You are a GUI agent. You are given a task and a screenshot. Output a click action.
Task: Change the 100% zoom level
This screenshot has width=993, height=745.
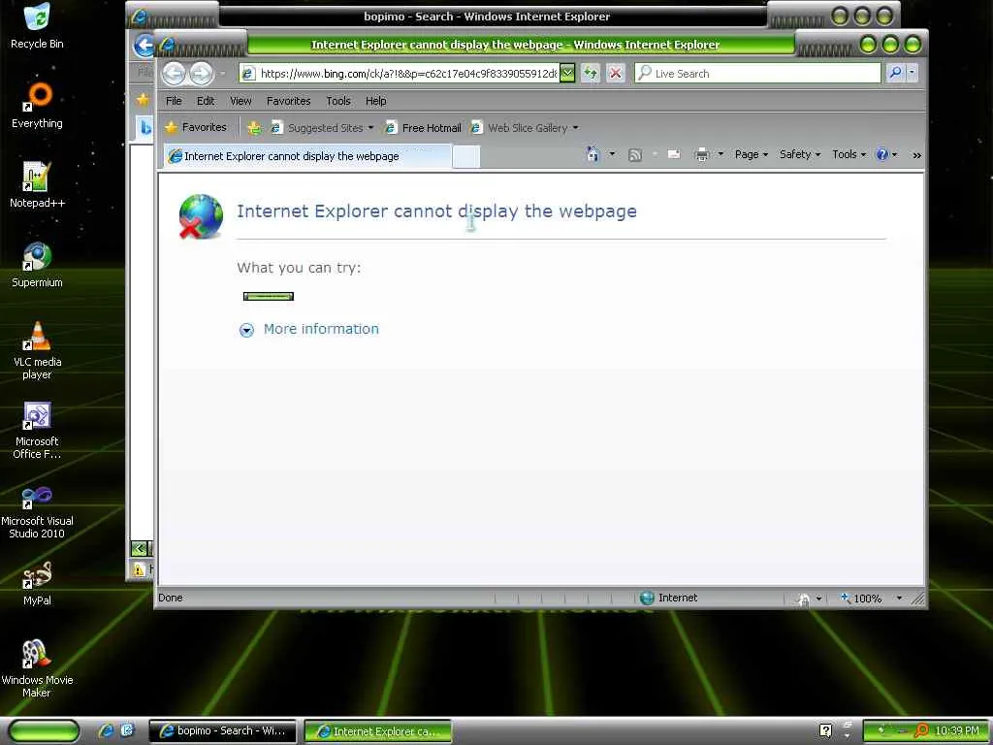click(861, 598)
